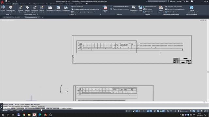The width and height of the screenshot is (209, 117).
Task: Open Управление атрибутами tool
Action: click(35, 9)
